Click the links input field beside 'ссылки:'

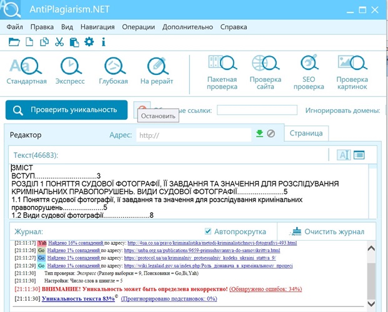point(257,110)
